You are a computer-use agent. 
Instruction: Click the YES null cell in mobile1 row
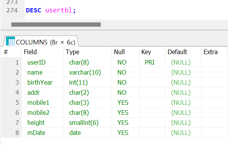125,102
